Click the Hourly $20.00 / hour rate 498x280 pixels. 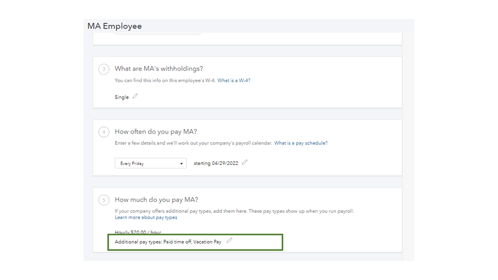pyautogui.click(x=138, y=233)
